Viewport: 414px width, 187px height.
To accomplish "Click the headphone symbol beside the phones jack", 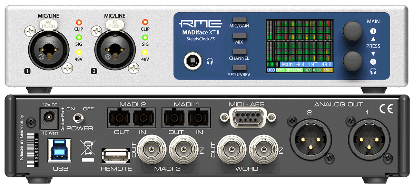I will click(x=210, y=62).
